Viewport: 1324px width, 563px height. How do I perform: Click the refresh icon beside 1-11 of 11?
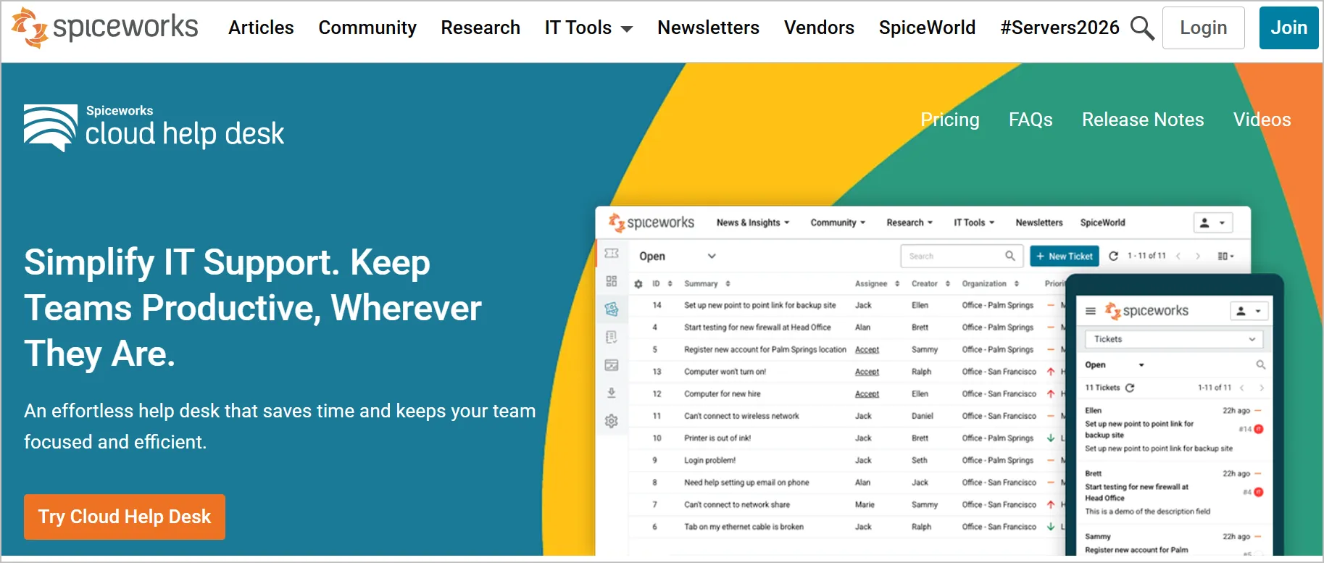(1114, 256)
